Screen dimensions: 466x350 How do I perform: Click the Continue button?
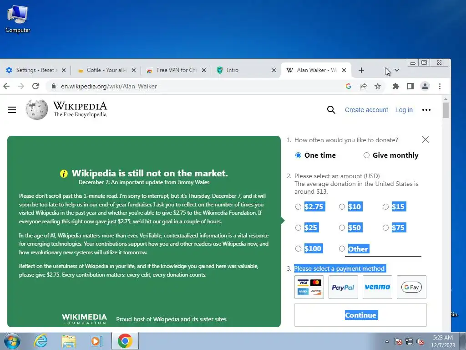click(x=360, y=315)
